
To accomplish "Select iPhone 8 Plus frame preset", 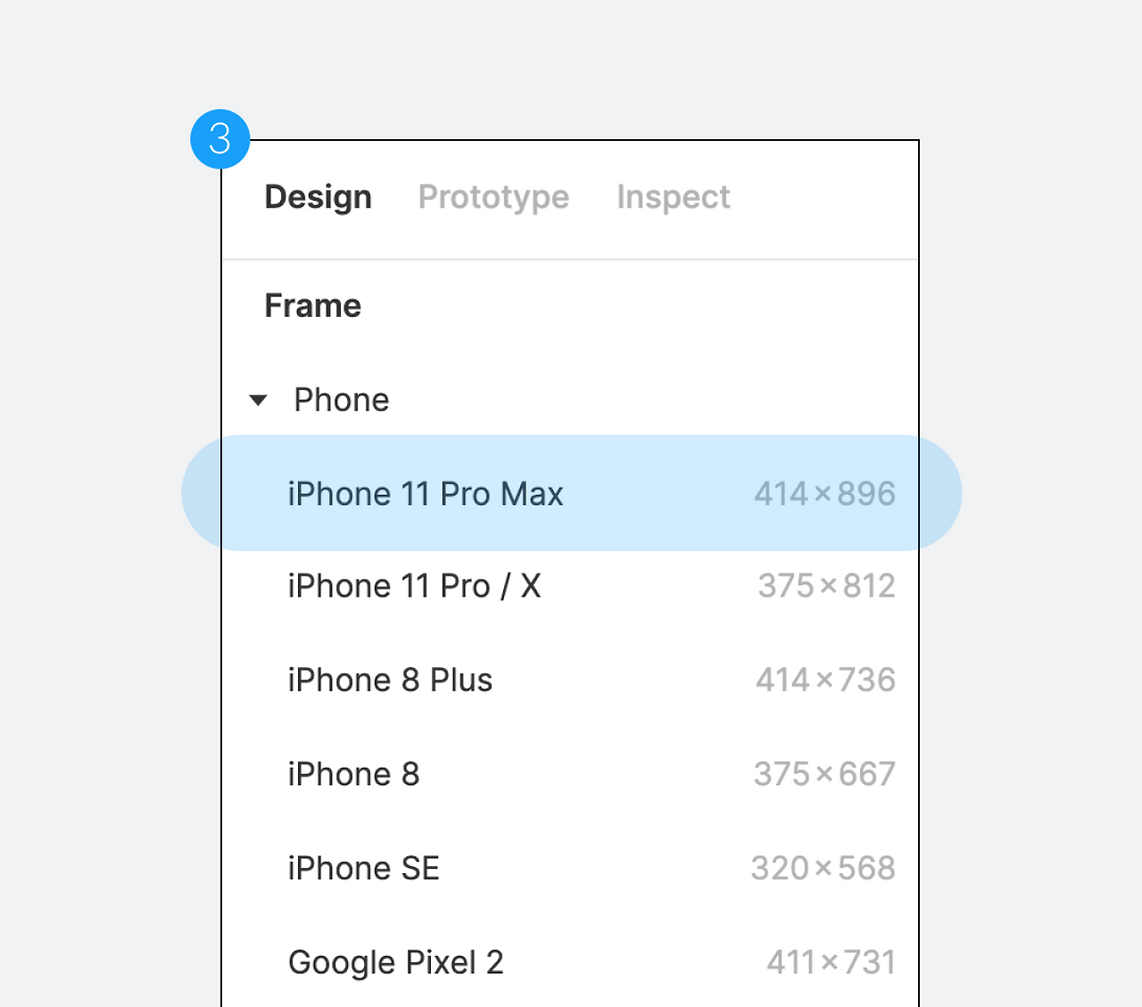I will click(571, 680).
